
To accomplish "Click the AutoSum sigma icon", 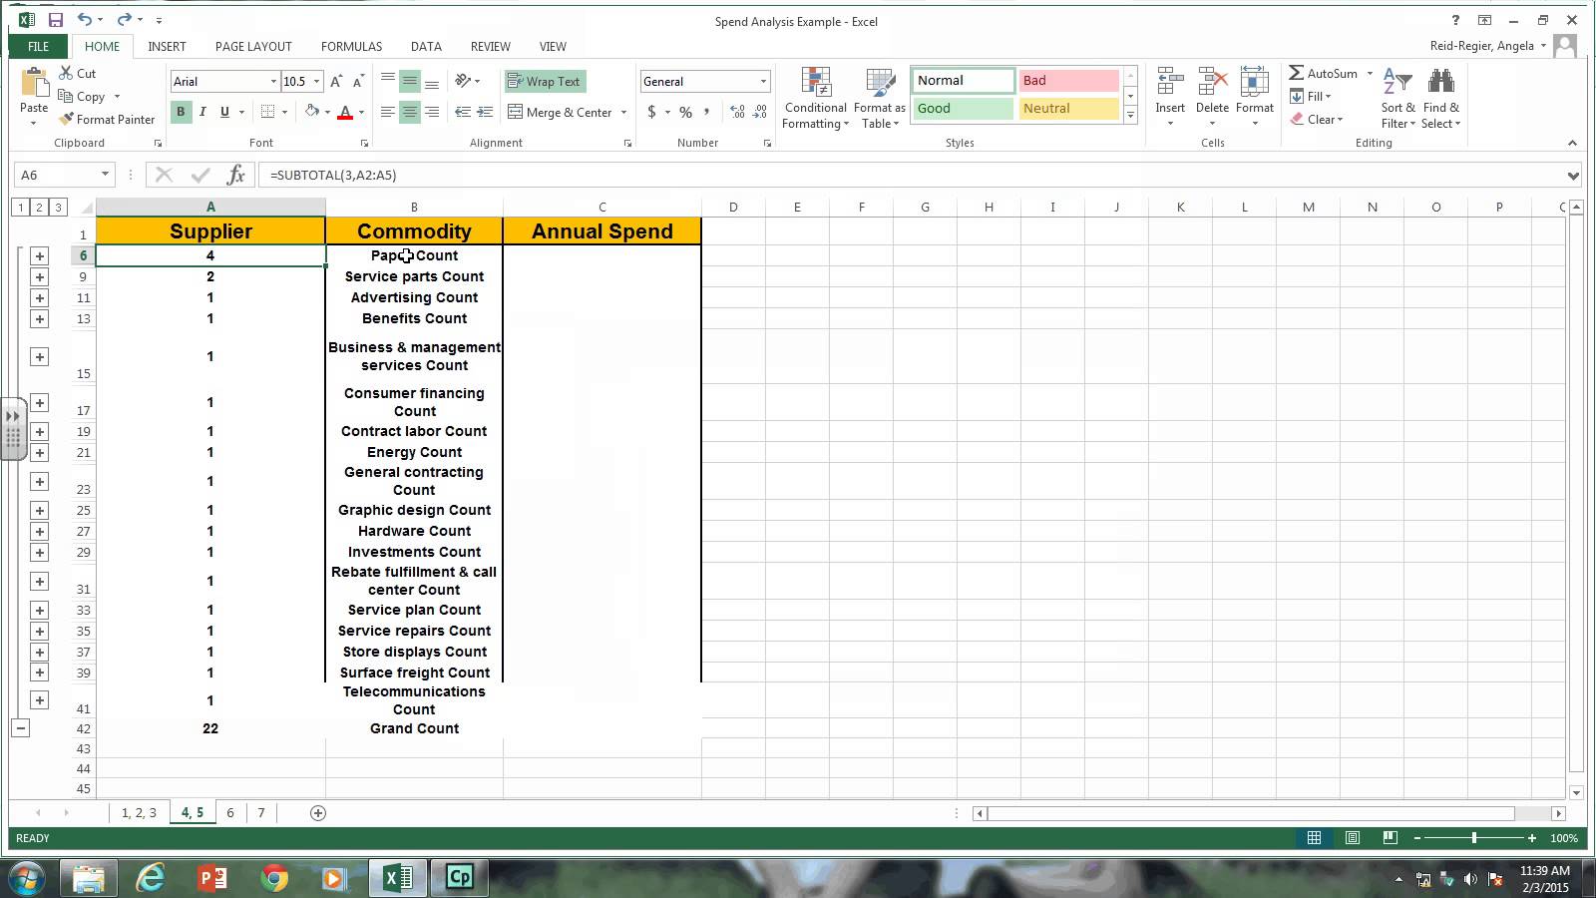I will click(1296, 73).
